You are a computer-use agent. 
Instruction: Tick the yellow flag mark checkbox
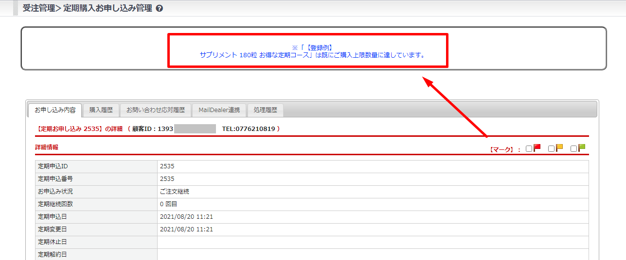point(551,149)
